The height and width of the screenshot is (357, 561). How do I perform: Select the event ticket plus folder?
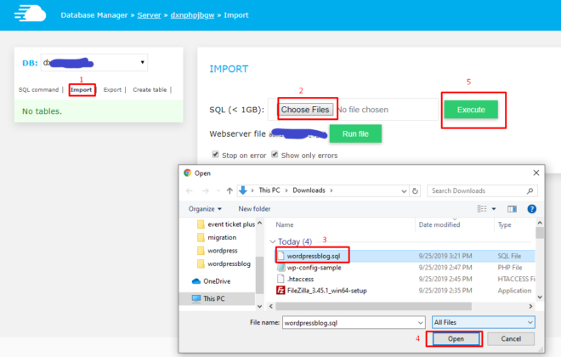tap(226, 224)
